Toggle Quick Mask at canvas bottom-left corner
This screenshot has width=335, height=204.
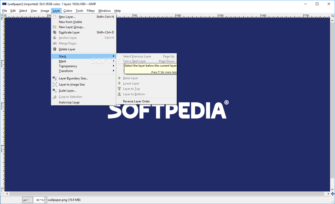(2, 194)
